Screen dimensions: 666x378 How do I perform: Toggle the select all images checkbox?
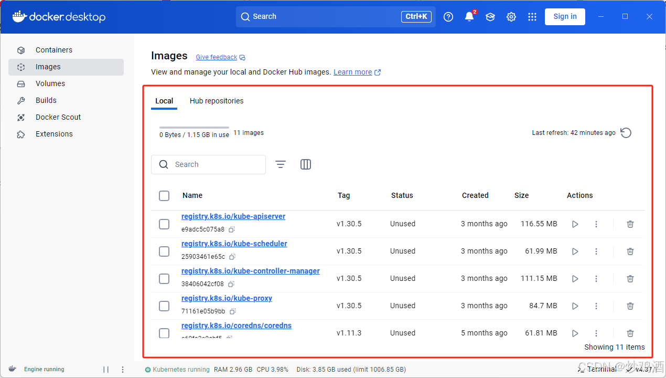164,196
